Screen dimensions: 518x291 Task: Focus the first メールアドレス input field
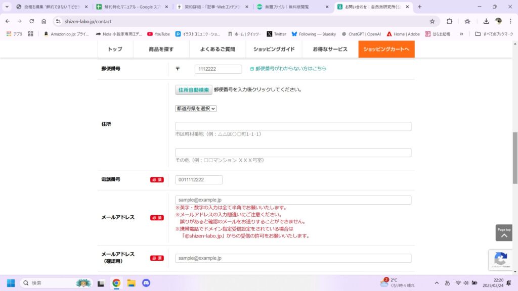(293, 200)
